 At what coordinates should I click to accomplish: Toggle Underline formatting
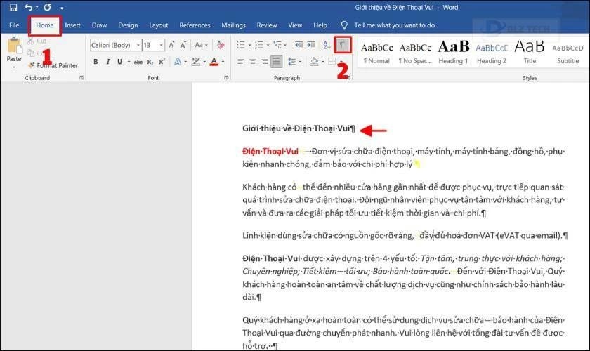pyautogui.click(x=119, y=62)
